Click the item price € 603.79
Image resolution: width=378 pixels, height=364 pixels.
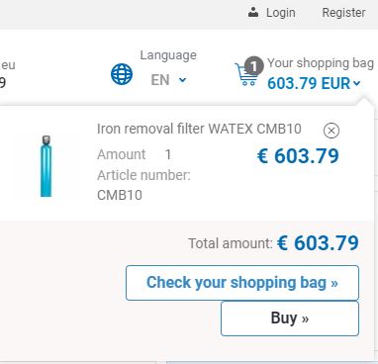pyautogui.click(x=298, y=156)
